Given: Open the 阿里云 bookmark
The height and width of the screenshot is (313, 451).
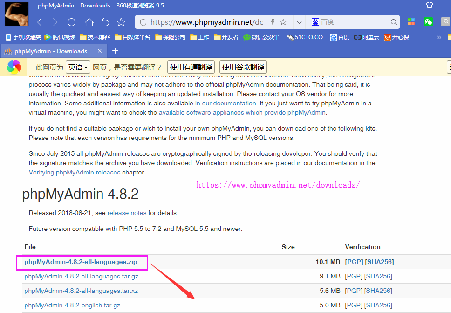Looking at the screenshot, I should click(367, 37).
